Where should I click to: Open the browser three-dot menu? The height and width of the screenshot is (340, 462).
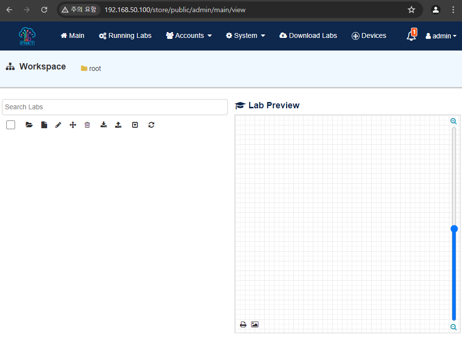coord(453,10)
